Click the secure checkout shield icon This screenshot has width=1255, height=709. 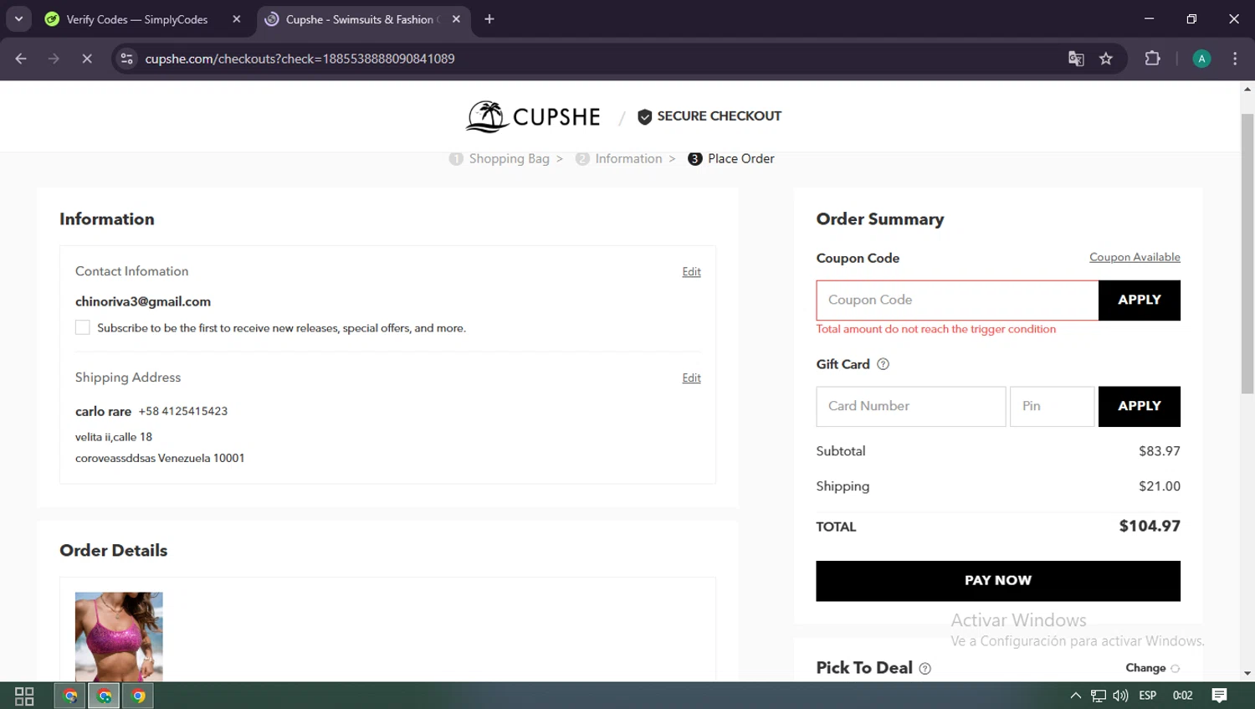pyautogui.click(x=644, y=116)
